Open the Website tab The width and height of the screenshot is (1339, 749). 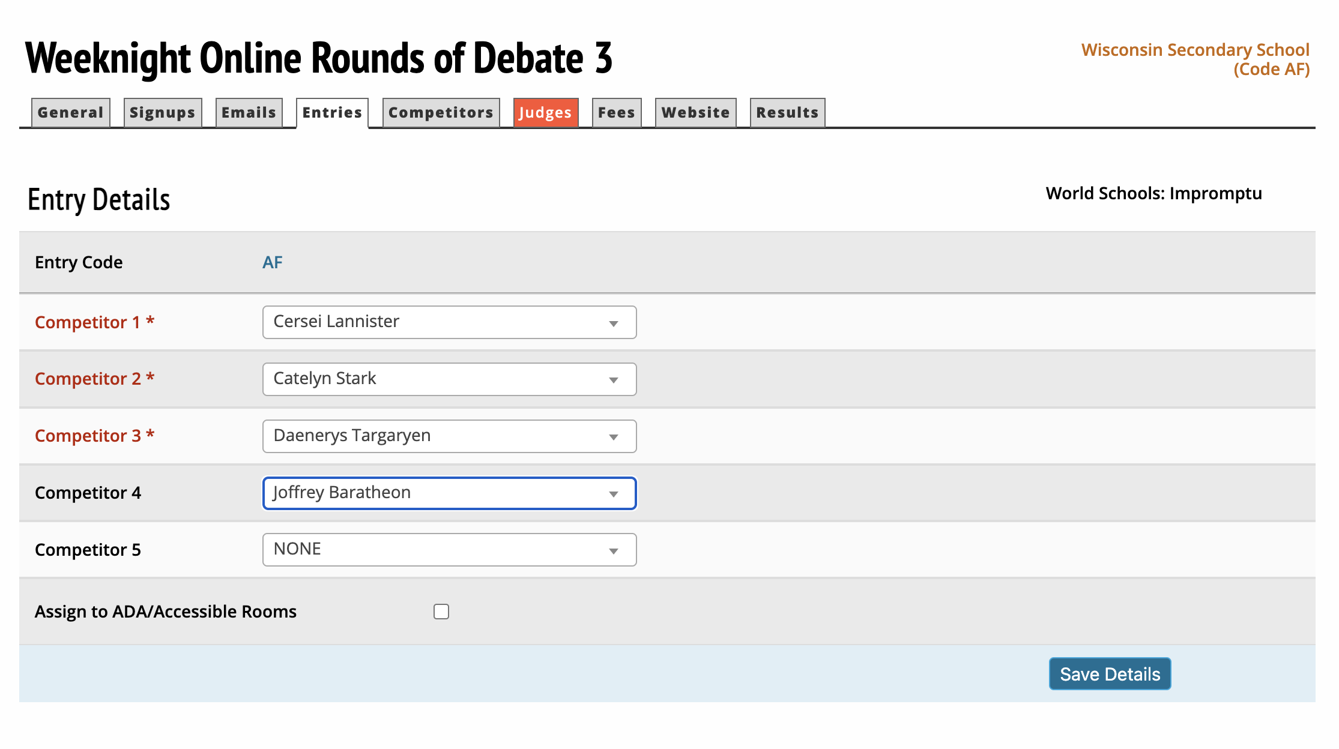695,113
